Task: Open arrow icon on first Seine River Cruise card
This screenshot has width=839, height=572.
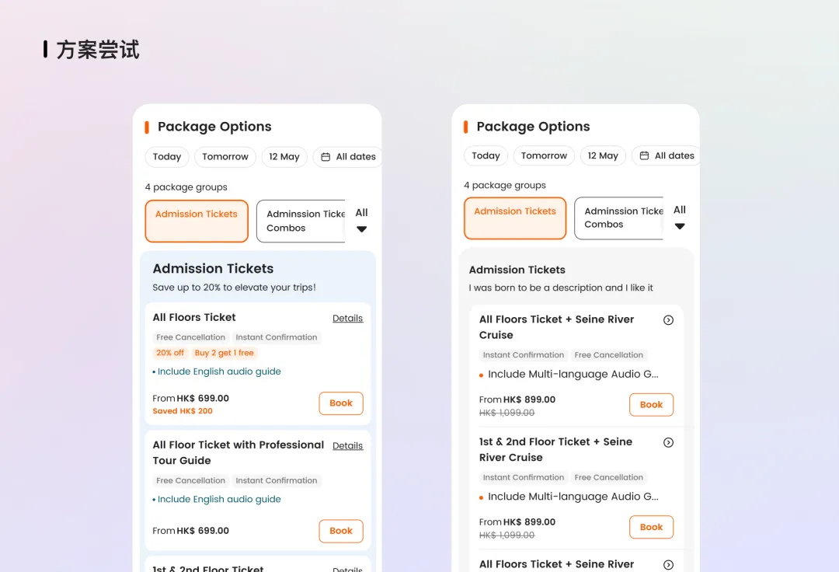Action: [x=668, y=320]
